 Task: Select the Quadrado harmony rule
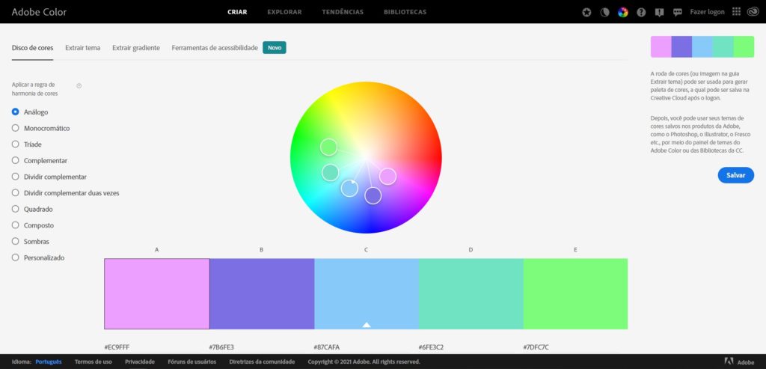point(32,209)
